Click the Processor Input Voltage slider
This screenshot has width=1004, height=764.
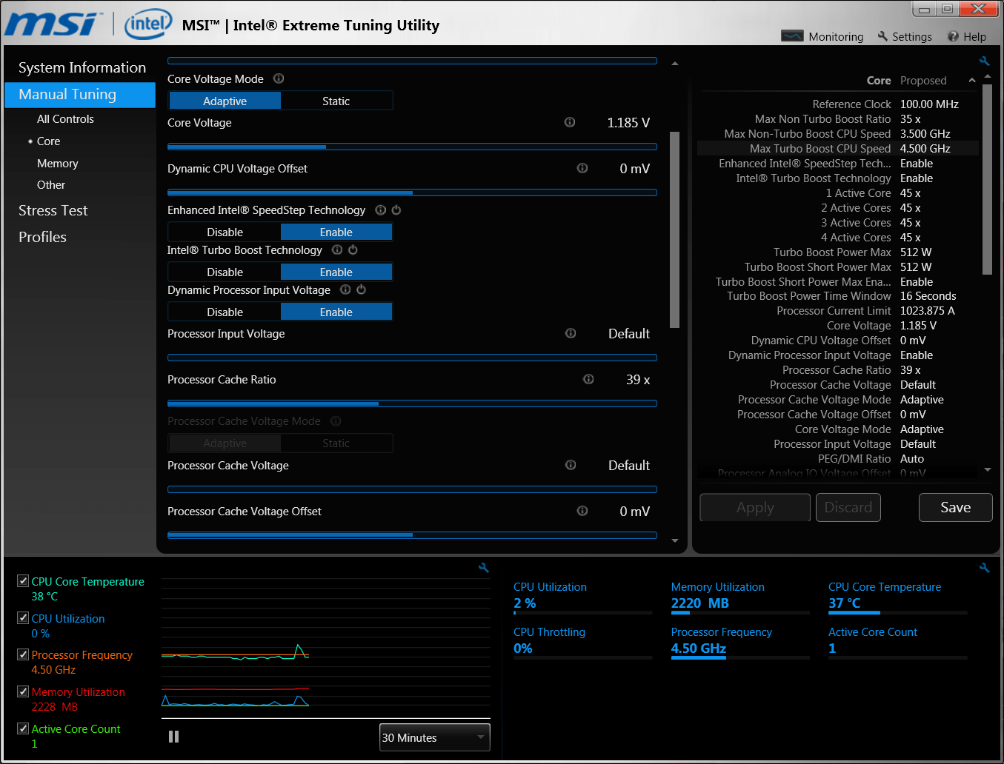[413, 358]
